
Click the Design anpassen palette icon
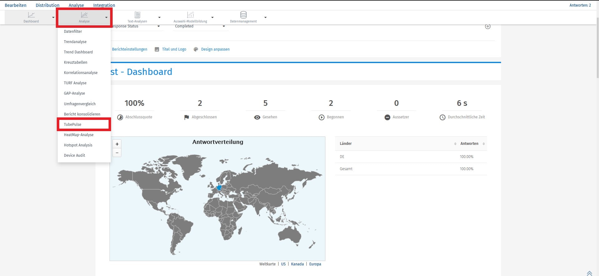coord(196,49)
